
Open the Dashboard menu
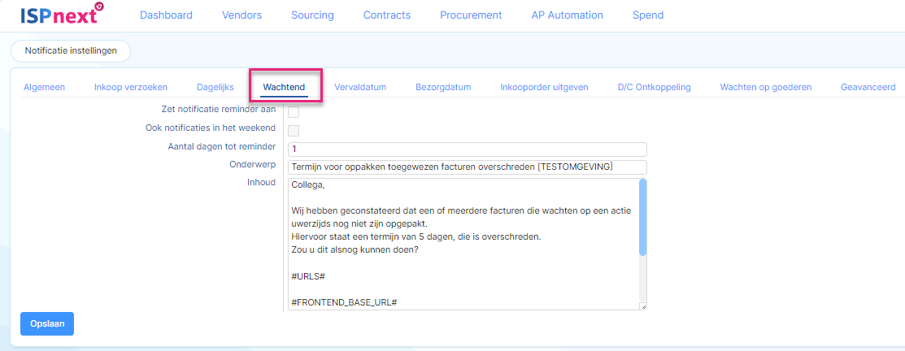166,15
